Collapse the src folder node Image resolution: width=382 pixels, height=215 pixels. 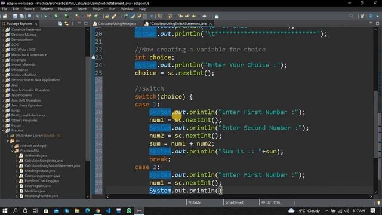click(8, 141)
